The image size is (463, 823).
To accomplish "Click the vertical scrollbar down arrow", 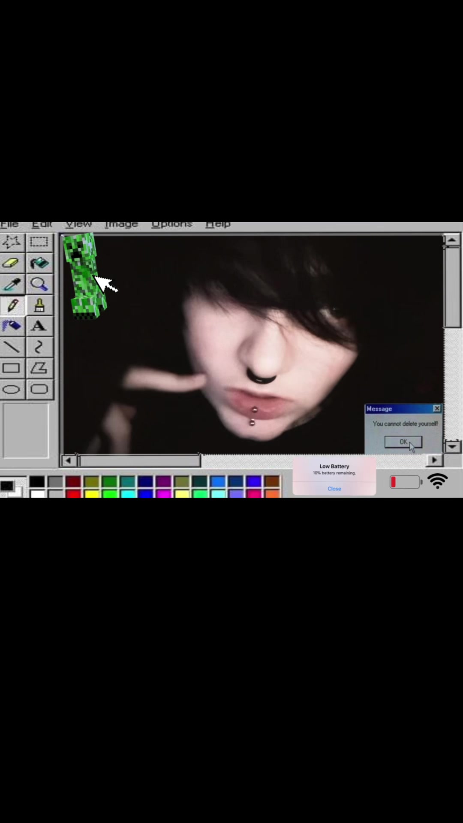I will click(x=452, y=447).
